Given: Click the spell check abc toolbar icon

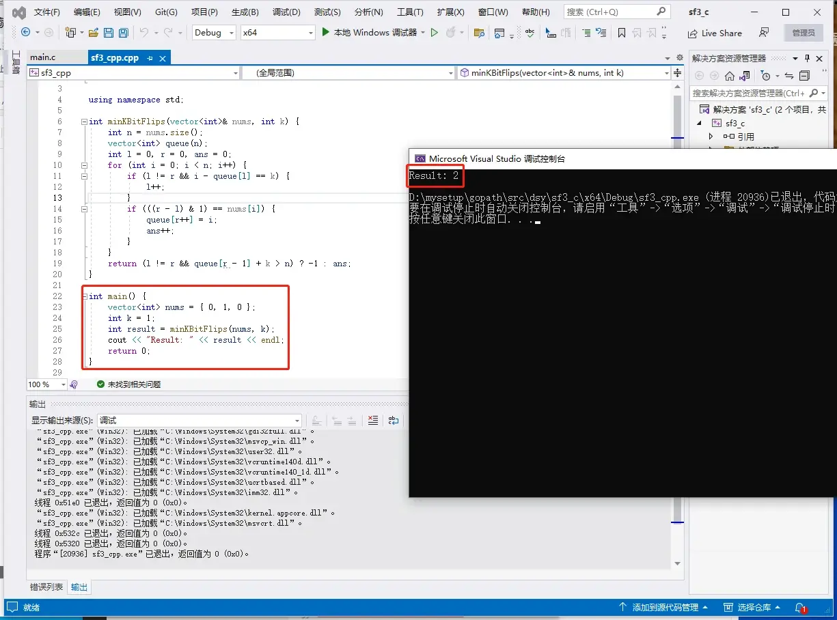Looking at the screenshot, I should [x=531, y=32].
